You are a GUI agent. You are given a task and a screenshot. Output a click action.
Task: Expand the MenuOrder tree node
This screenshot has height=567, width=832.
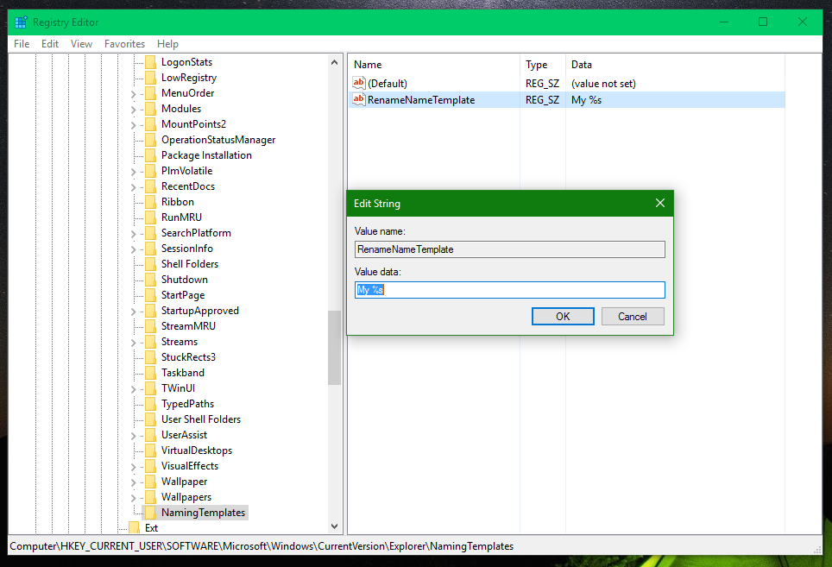[133, 94]
